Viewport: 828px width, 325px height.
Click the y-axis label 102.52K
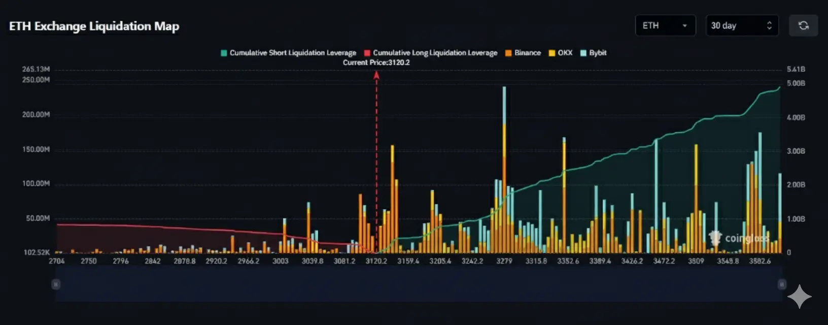pos(37,252)
